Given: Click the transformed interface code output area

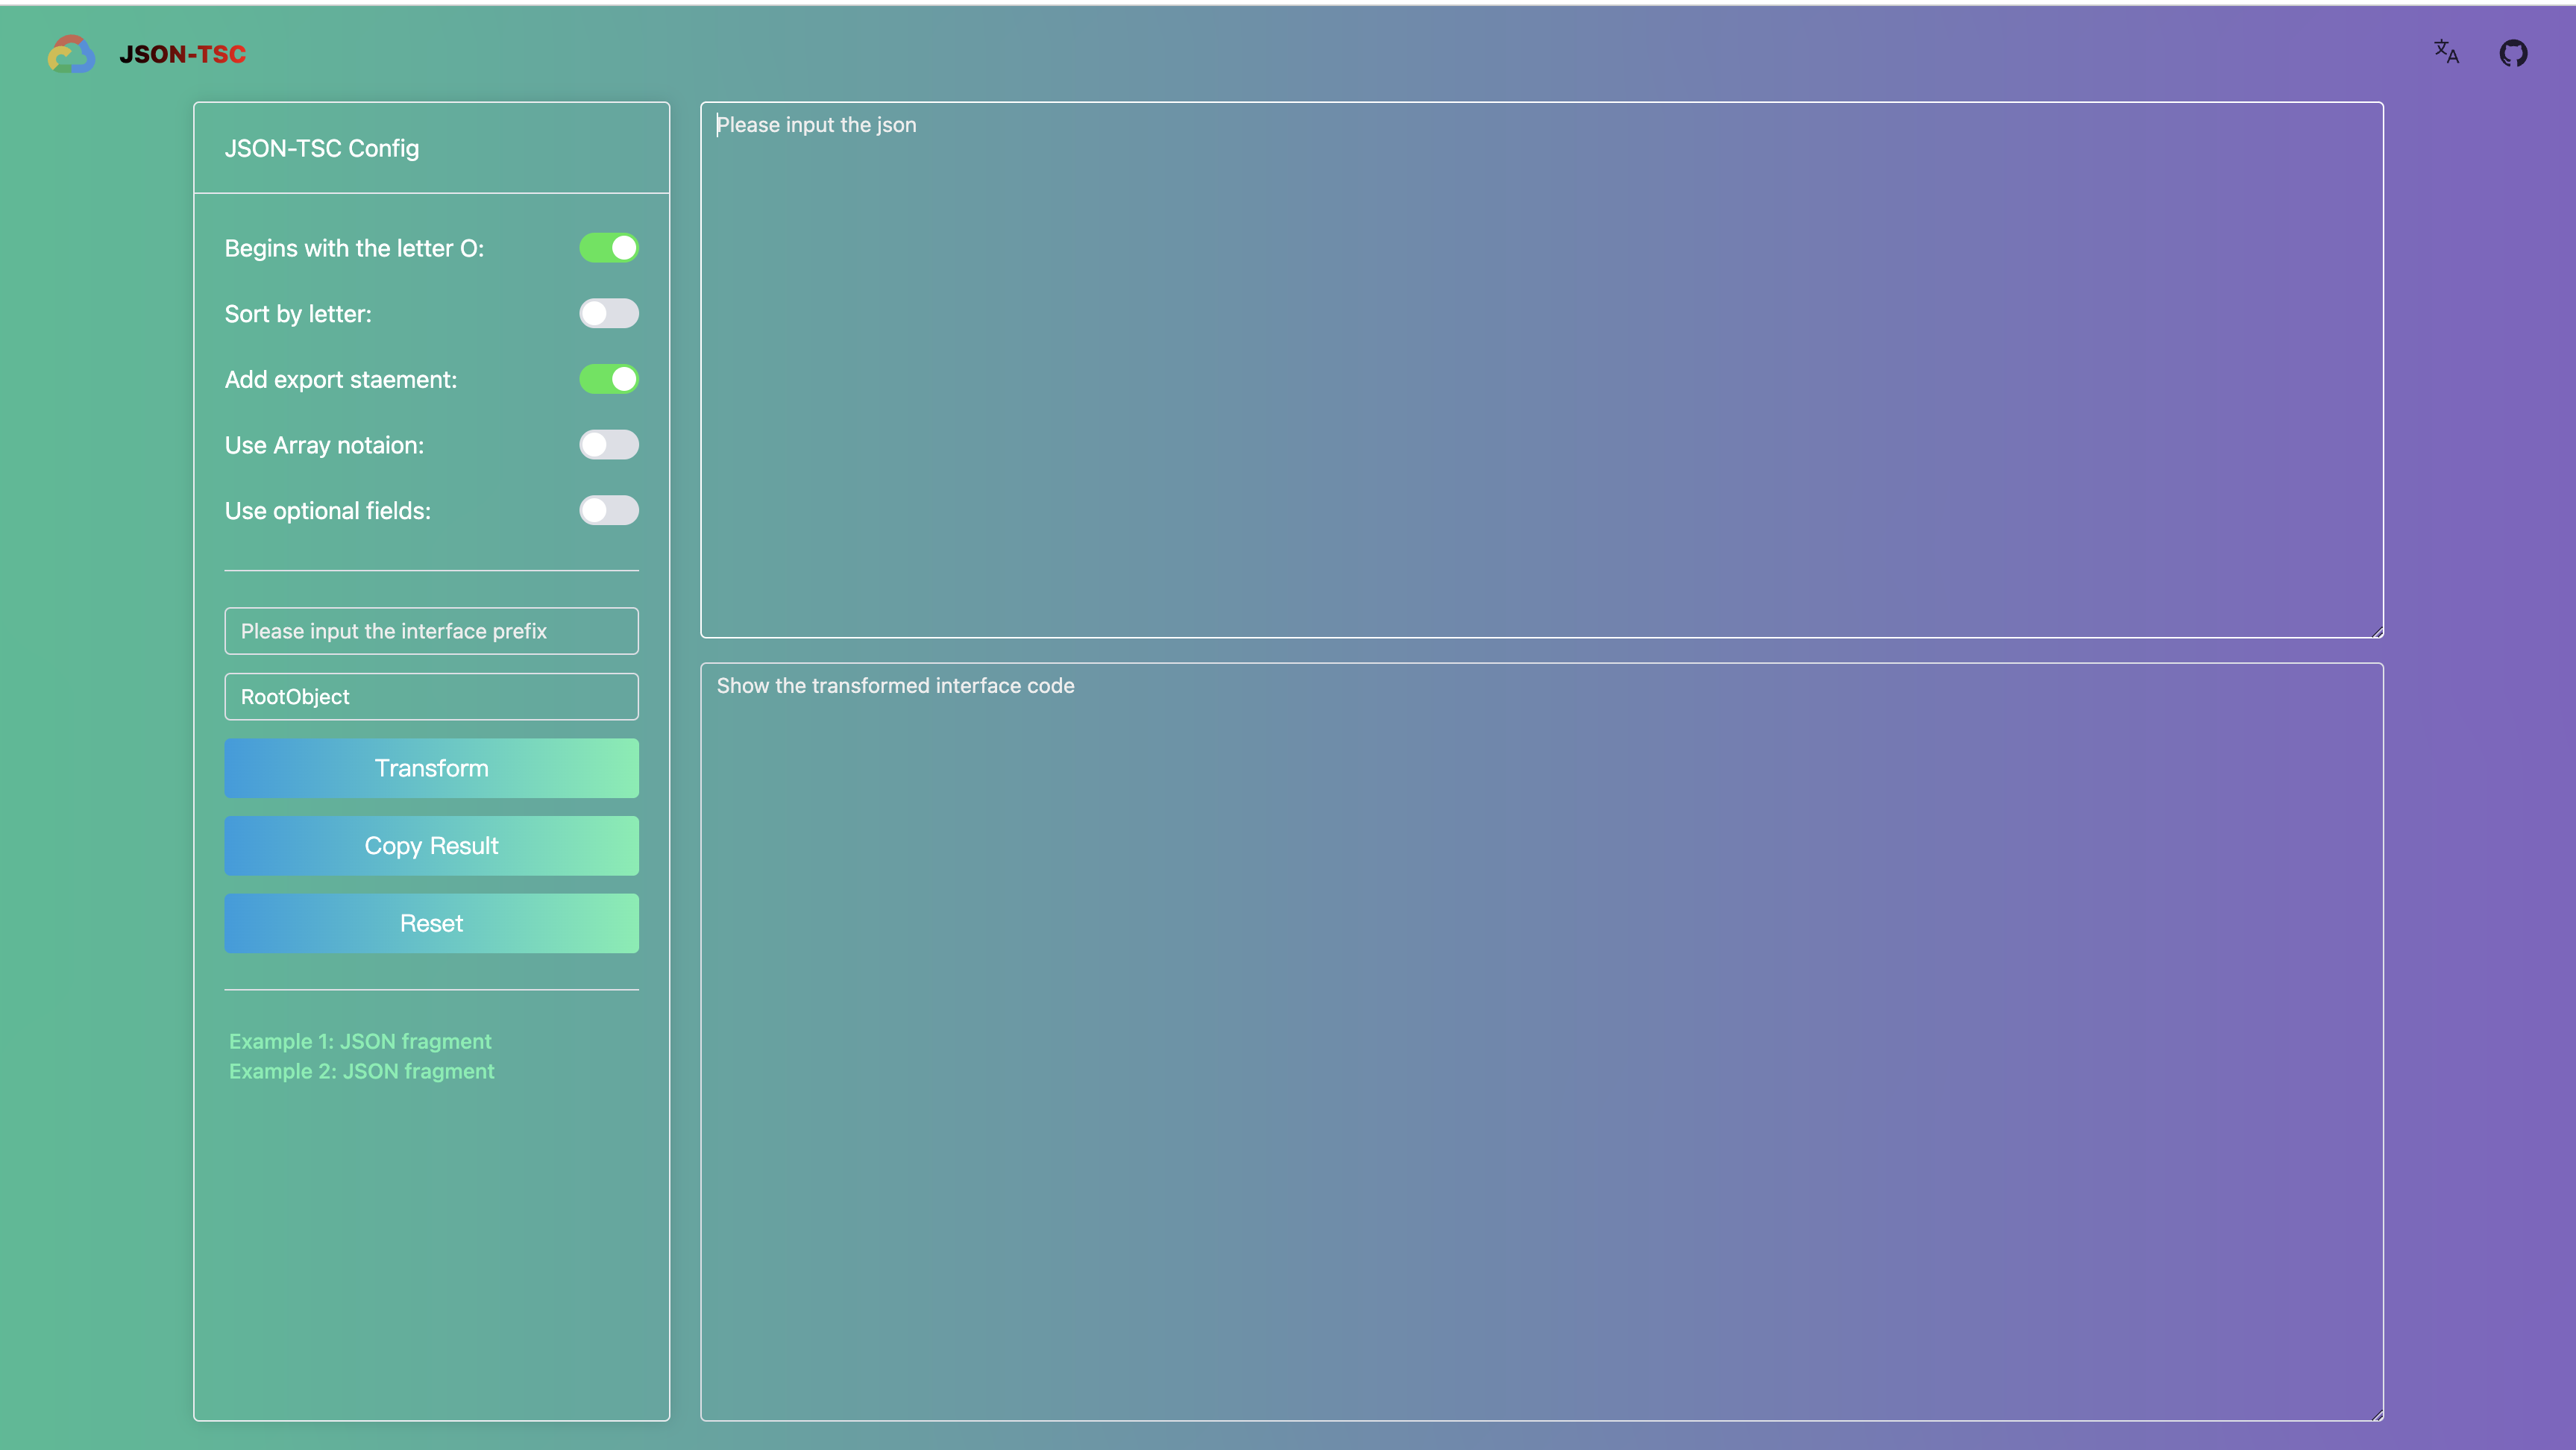Looking at the screenshot, I should tap(1541, 1040).
